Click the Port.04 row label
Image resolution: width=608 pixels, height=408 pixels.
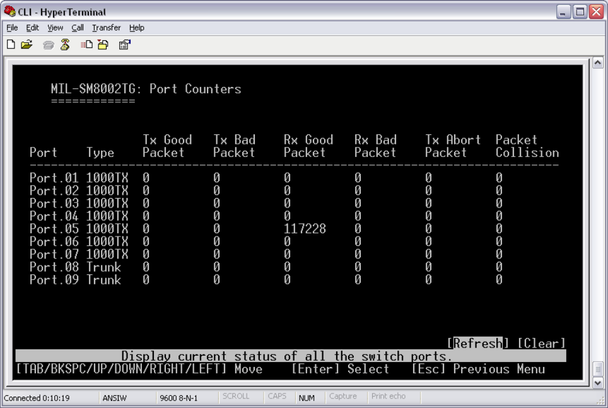coord(54,216)
